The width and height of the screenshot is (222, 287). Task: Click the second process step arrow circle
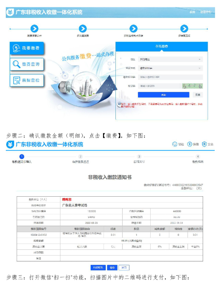pyautogui.click(x=83, y=29)
